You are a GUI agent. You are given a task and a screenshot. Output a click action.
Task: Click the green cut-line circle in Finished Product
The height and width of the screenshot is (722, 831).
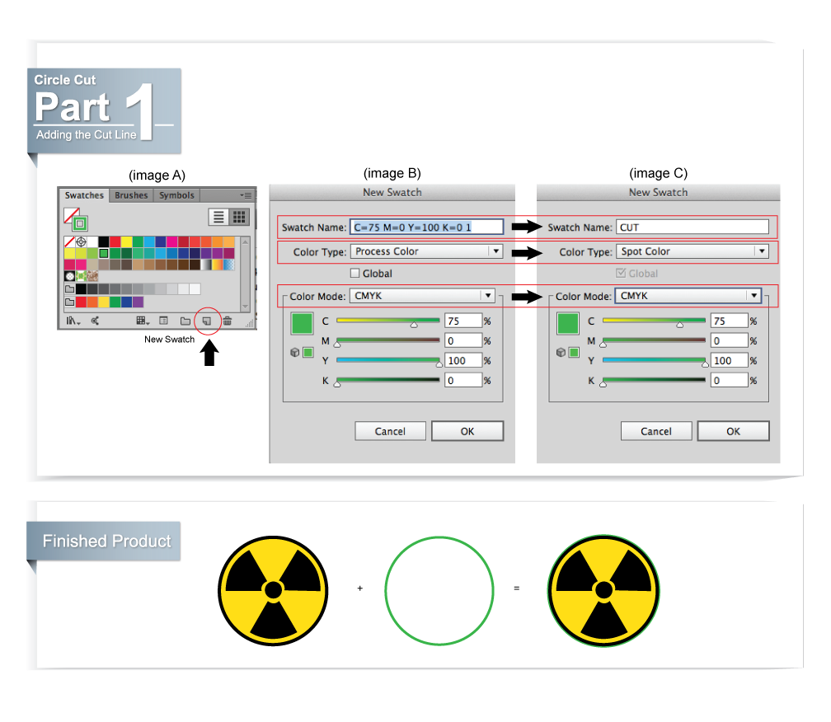coord(439,591)
